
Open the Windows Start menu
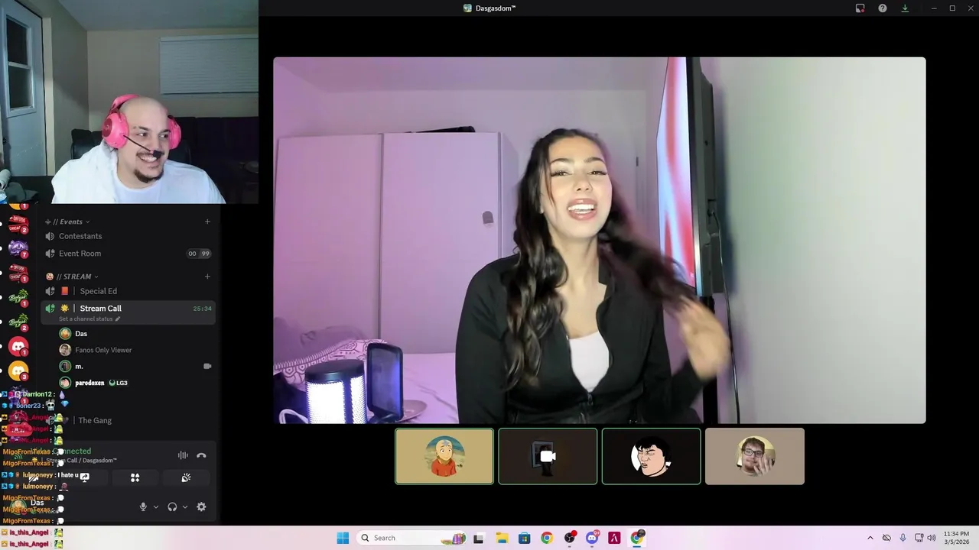[343, 538]
